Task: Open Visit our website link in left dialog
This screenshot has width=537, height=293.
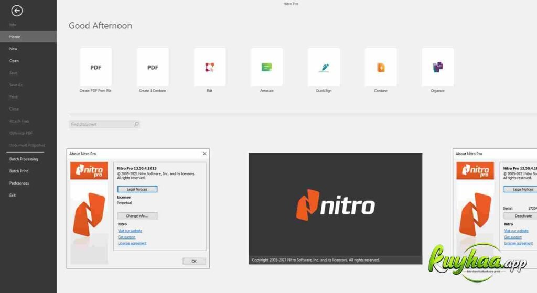Action: (x=130, y=231)
